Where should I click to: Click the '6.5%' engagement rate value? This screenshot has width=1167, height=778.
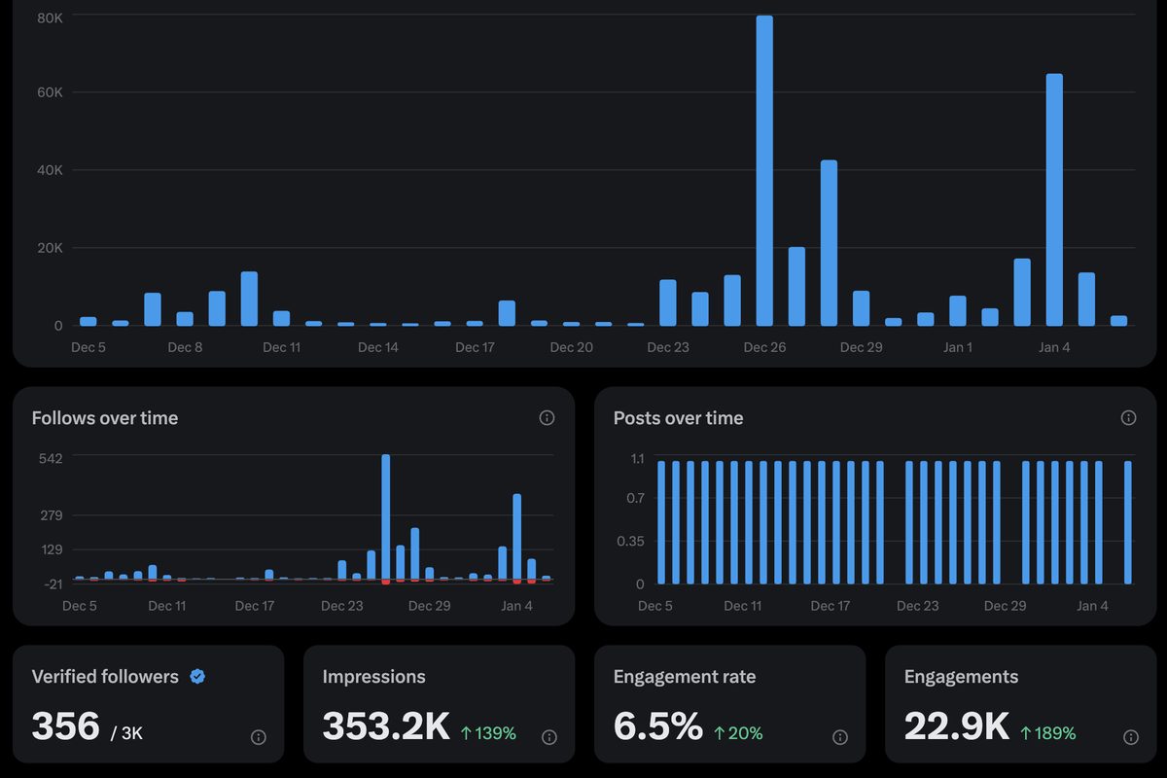[658, 726]
